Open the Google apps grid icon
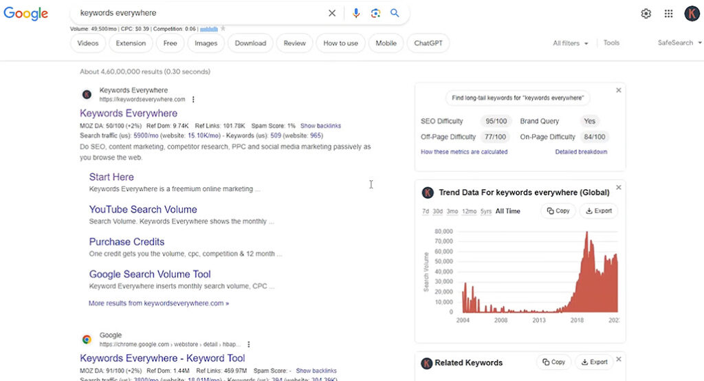The height and width of the screenshot is (381, 704). tap(668, 14)
